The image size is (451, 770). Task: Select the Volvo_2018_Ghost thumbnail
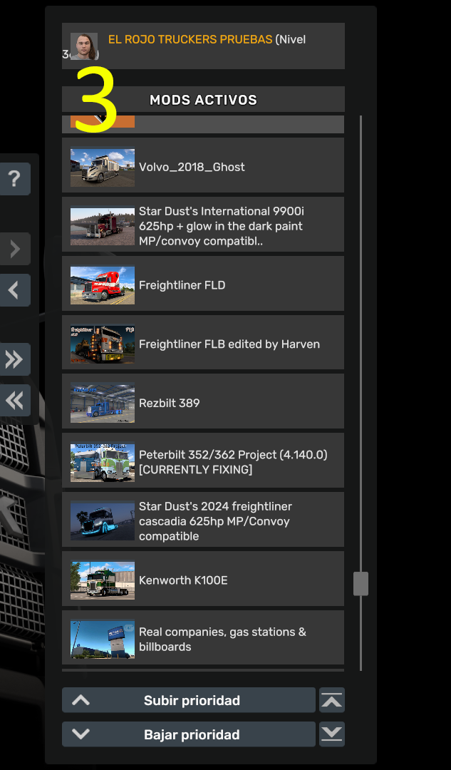click(x=103, y=168)
